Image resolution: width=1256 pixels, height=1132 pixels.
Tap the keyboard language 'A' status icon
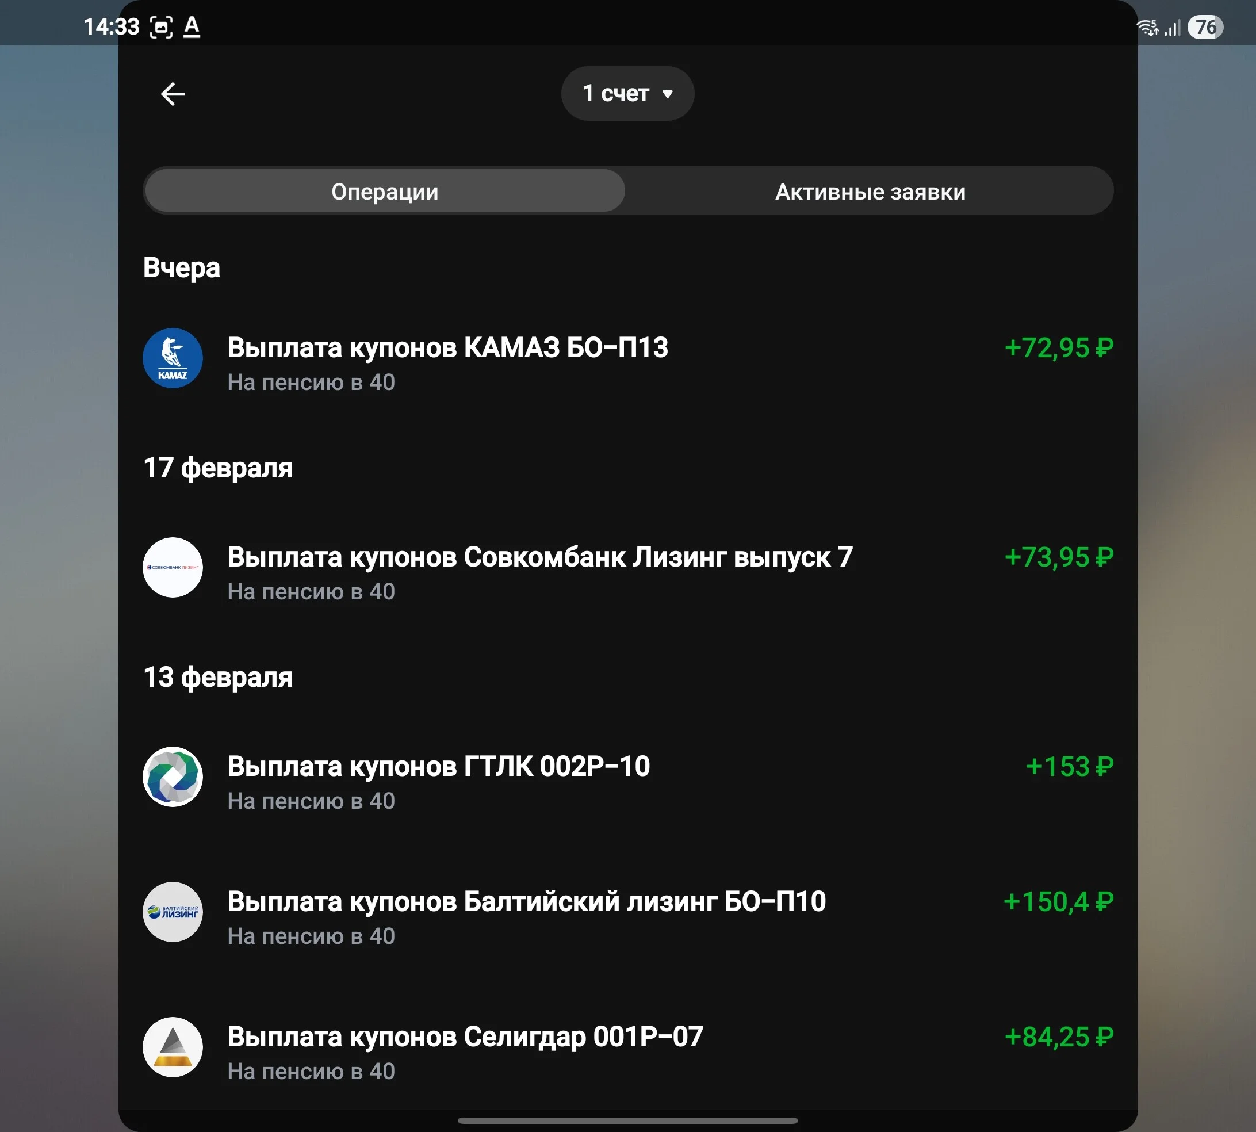pyautogui.click(x=192, y=26)
